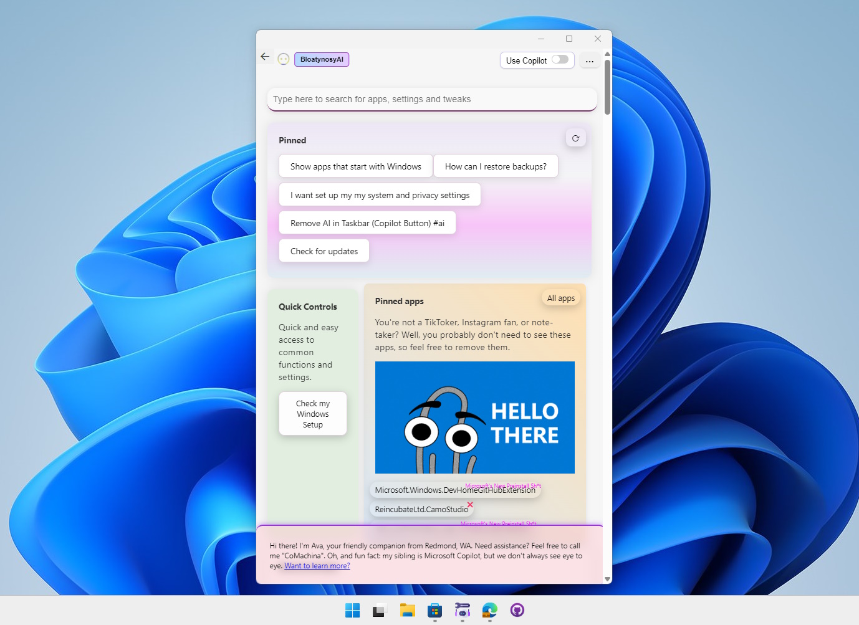The image size is (859, 625).
Task: Click the Clippy 'HELLO THERE' image
Action: tap(475, 417)
